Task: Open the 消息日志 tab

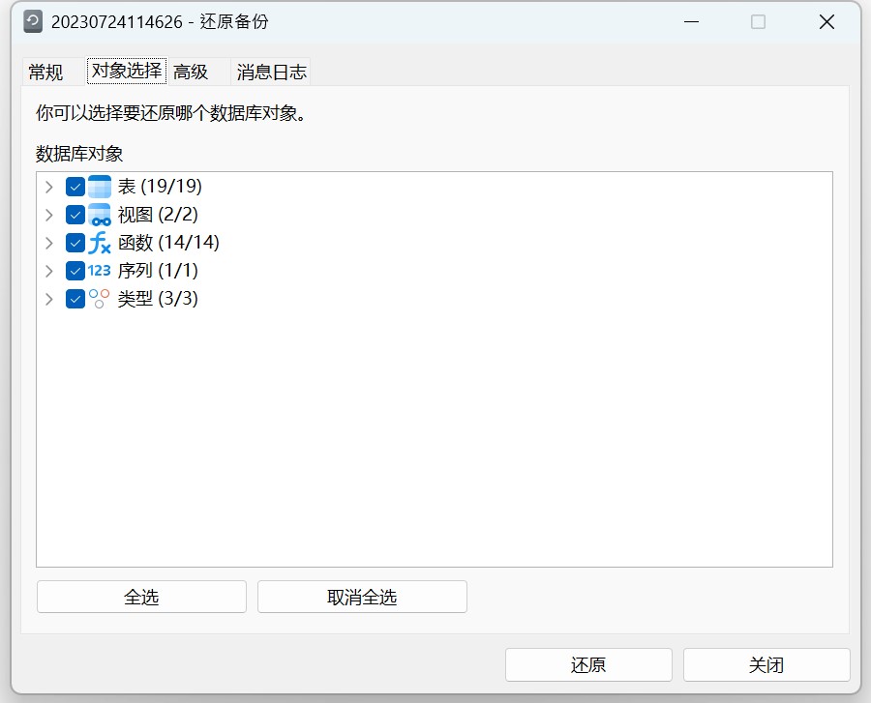Action: (x=271, y=73)
